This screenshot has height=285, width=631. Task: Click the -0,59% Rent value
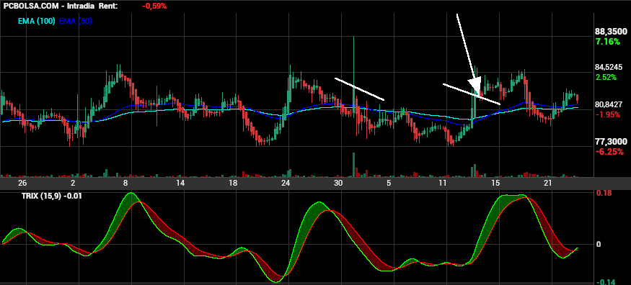(x=154, y=6)
